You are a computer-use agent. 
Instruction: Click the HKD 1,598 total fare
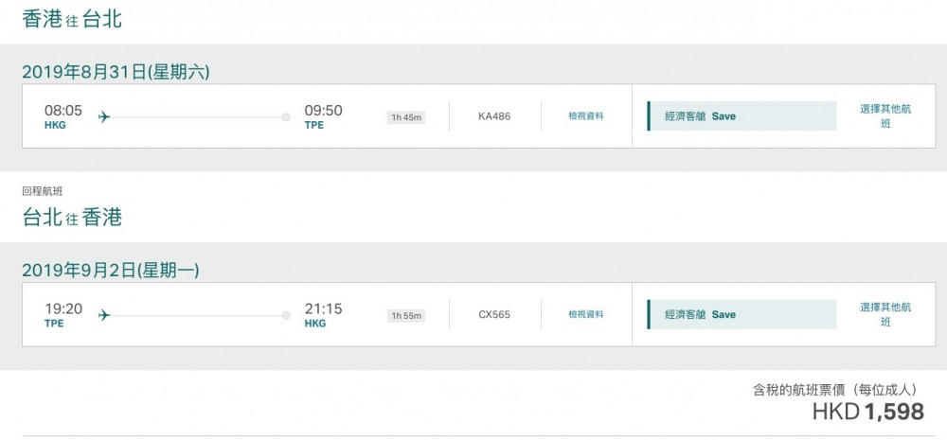(x=867, y=411)
